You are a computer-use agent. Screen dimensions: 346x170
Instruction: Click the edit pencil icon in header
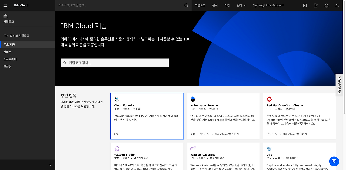coord(316,5)
